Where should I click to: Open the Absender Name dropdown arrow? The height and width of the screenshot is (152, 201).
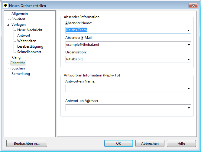tap(189, 30)
